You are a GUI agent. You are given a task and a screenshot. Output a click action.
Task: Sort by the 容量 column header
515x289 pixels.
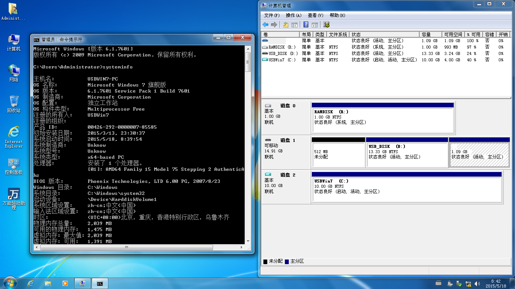tap(431, 34)
